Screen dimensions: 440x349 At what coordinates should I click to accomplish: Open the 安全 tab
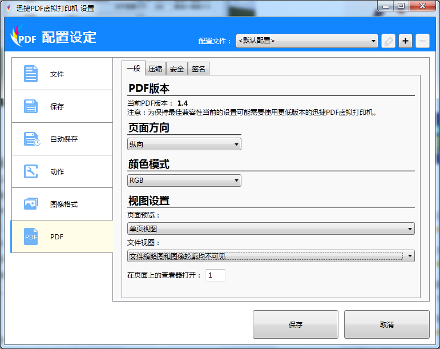coord(177,69)
